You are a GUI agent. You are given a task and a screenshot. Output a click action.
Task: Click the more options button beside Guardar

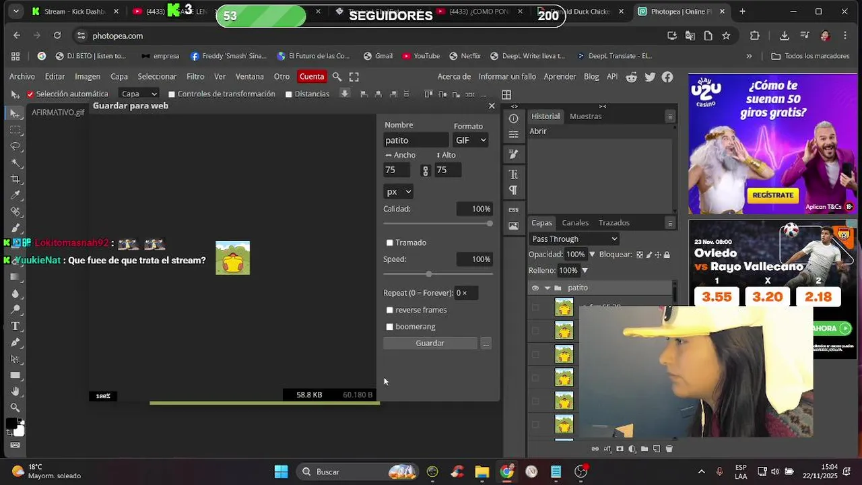(486, 344)
